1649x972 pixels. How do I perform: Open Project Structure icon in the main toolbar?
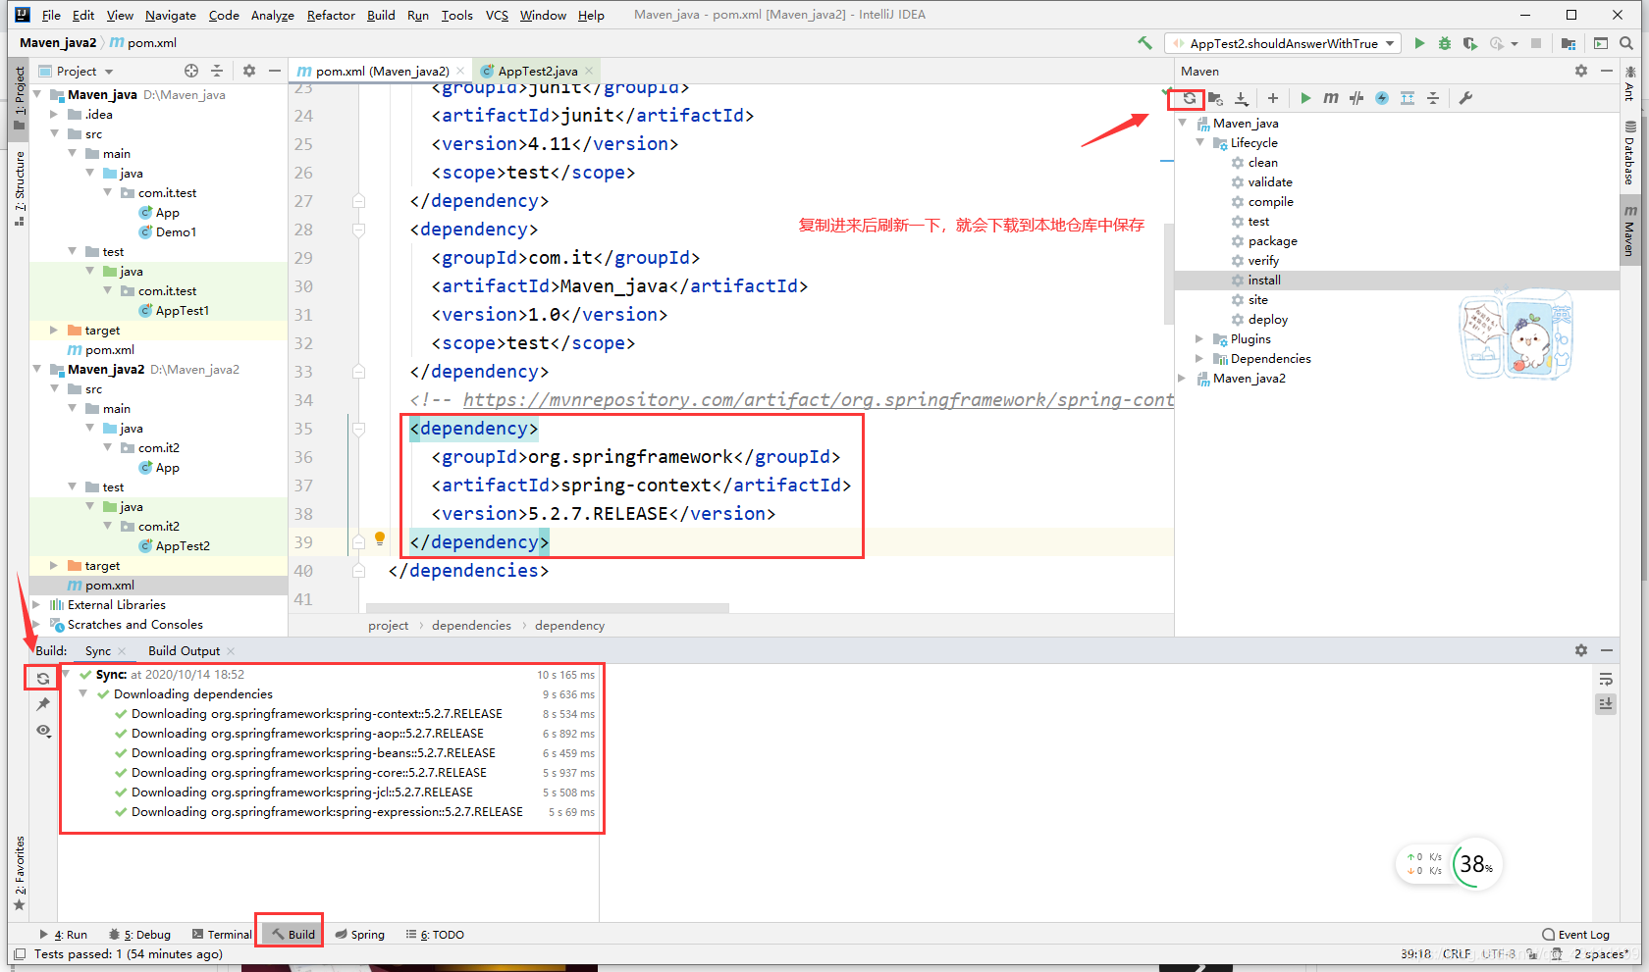(x=1569, y=43)
